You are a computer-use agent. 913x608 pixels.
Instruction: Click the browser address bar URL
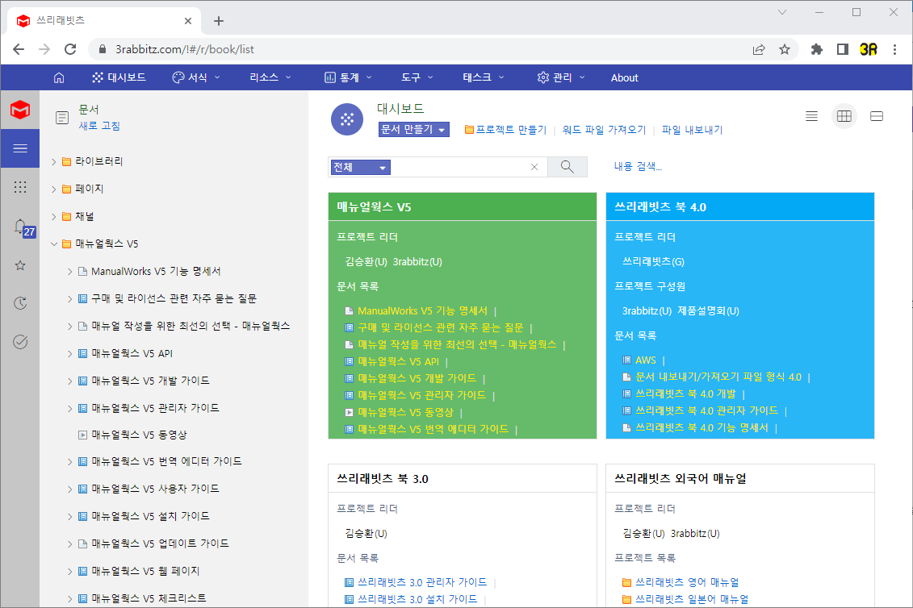[185, 49]
